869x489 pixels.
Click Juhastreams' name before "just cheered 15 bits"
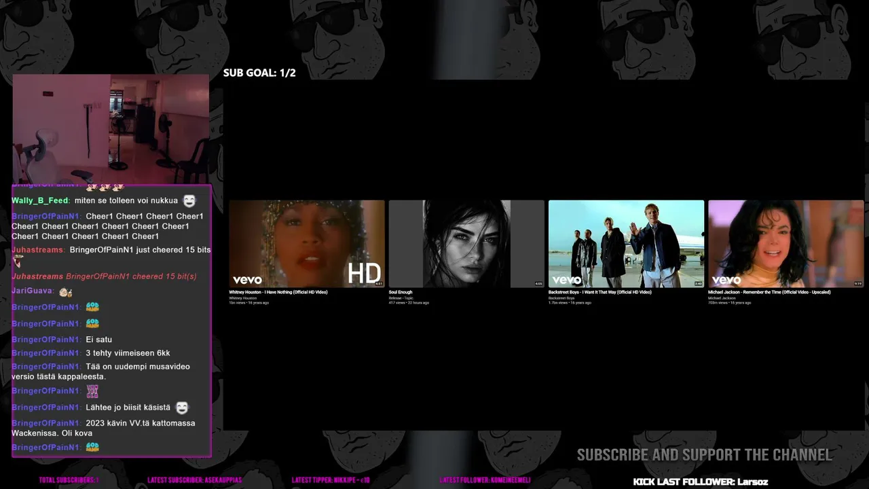[x=37, y=250]
